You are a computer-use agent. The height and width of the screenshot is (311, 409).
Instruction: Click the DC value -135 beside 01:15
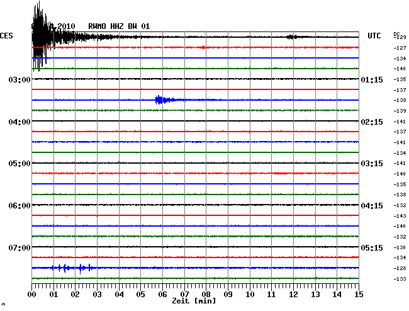pos(400,79)
